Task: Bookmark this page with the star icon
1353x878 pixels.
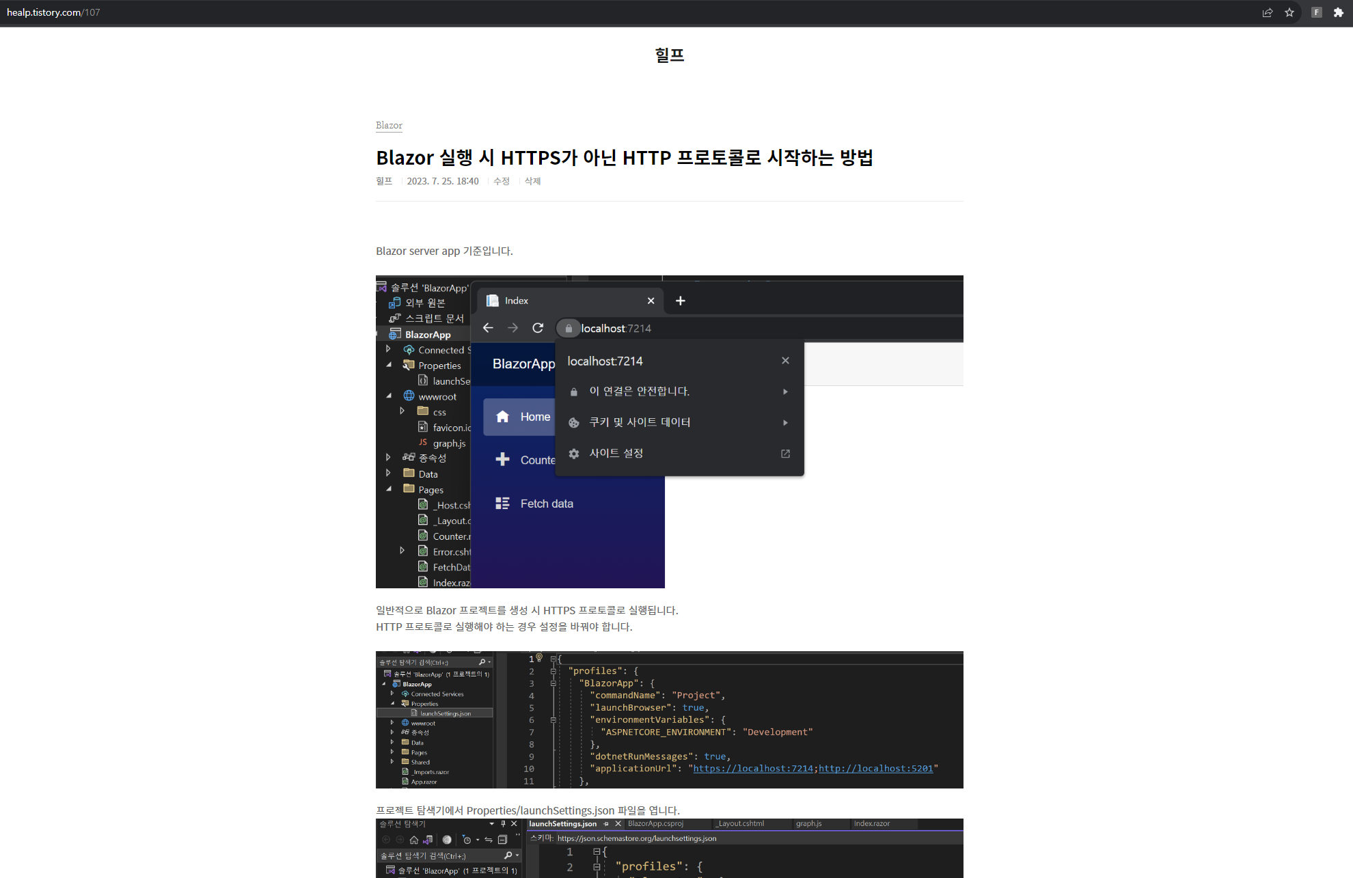Action: point(1289,12)
